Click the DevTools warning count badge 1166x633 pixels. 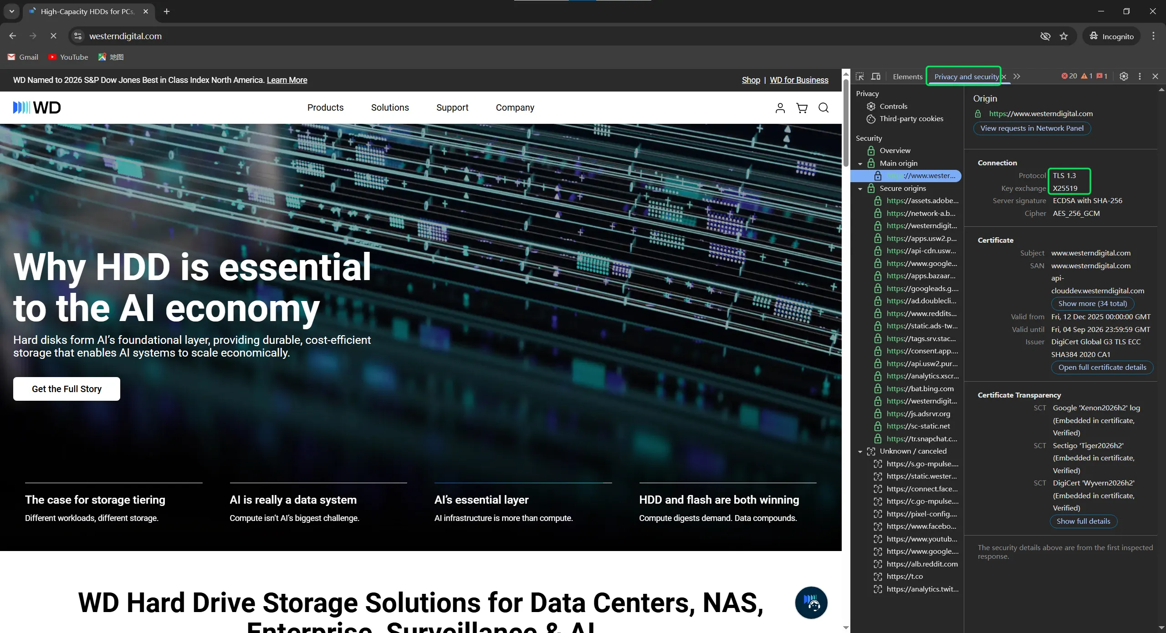[x=1087, y=76]
